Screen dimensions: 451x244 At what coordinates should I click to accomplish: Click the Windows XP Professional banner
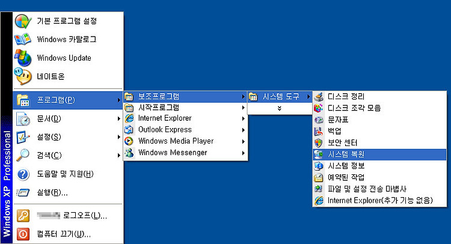click(7, 128)
